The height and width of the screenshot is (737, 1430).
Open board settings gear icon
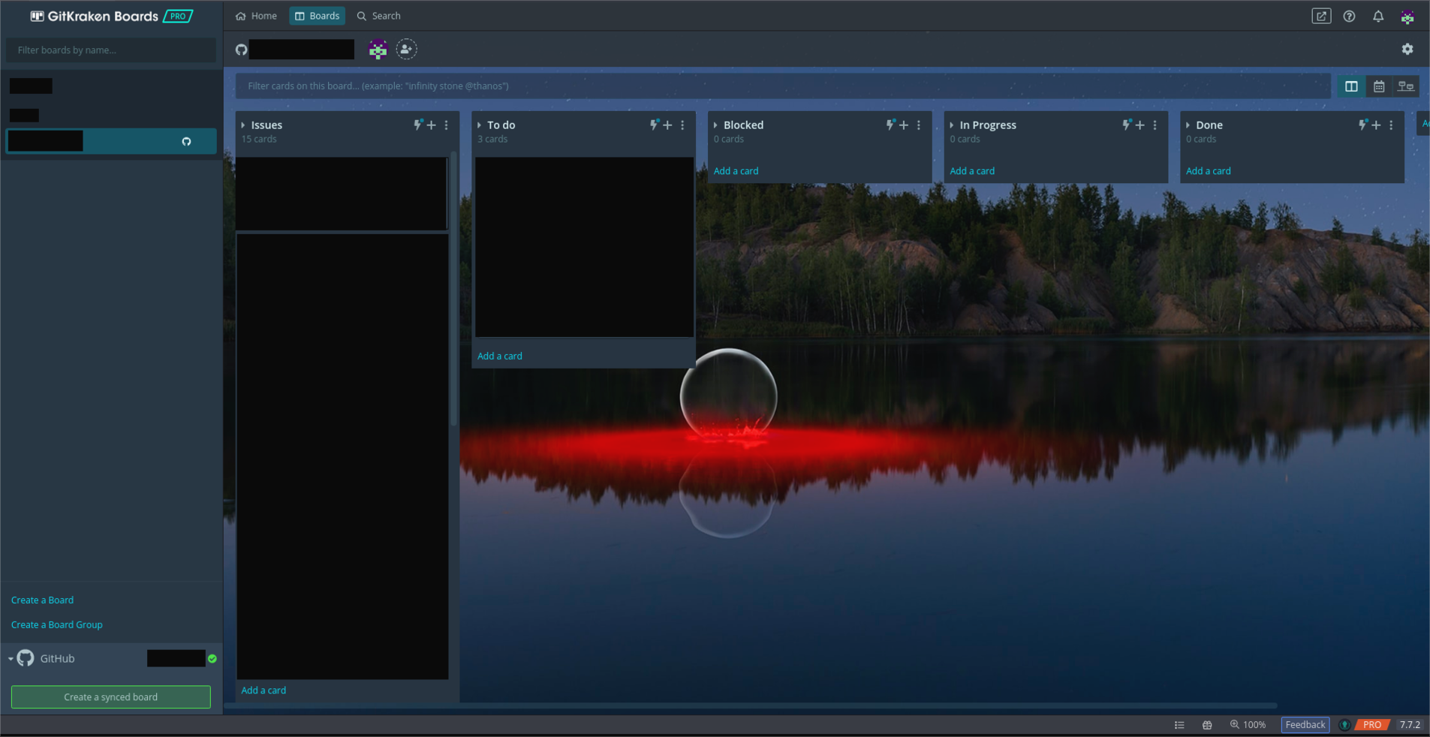(x=1407, y=49)
